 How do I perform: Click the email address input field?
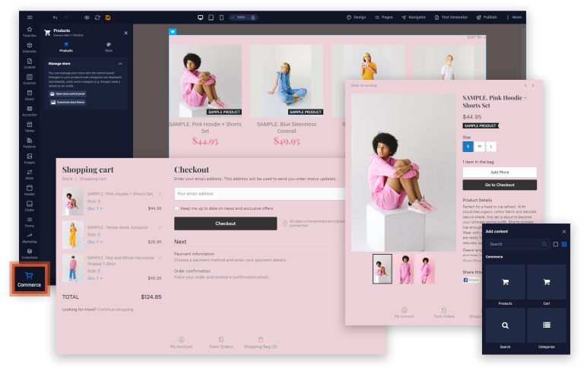[248, 194]
